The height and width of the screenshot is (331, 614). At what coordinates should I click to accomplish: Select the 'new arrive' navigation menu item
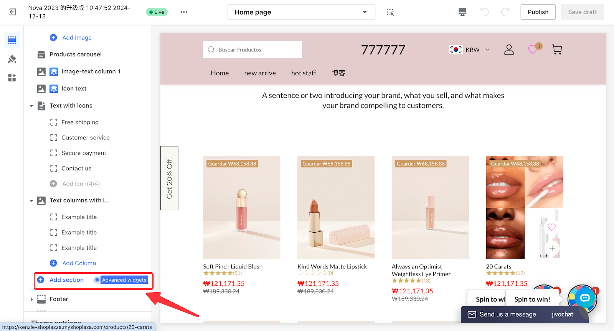tap(260, 73)
